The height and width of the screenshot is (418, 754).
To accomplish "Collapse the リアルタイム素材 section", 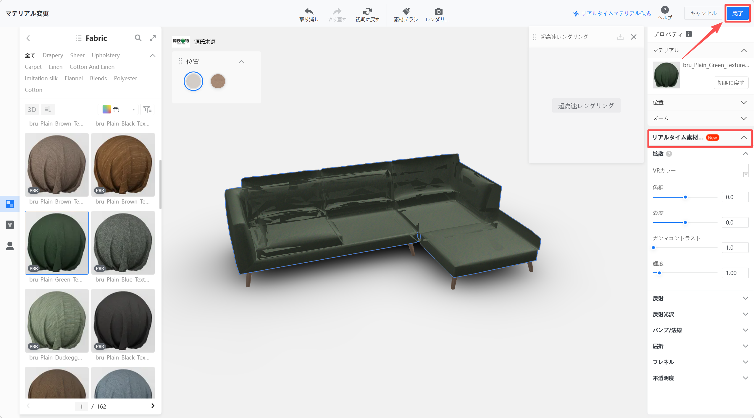I will click(744, 138).
